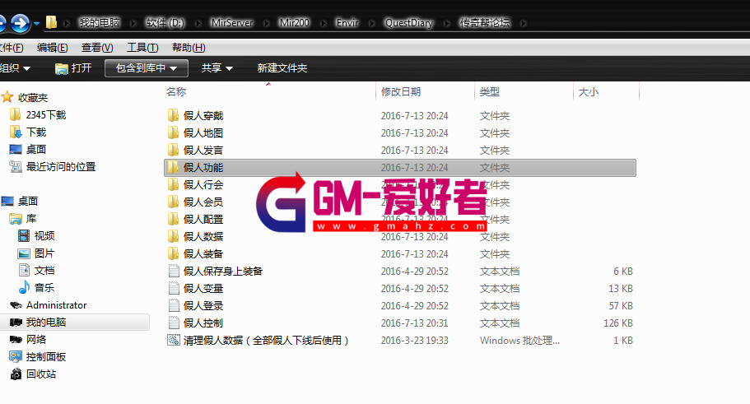Click the 新建文件夹 button
The height and width of the screenshot is (404, 750).
tap(282, 68)
